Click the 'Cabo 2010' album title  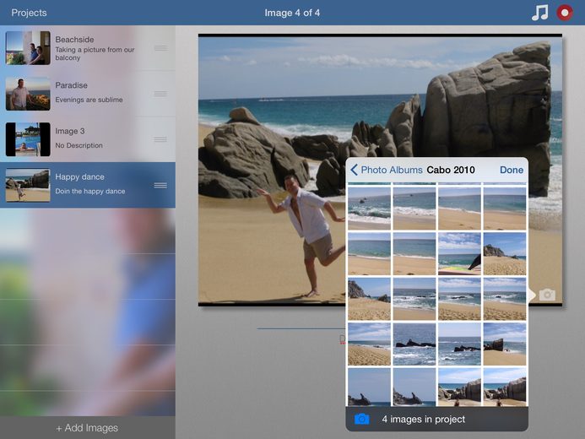pos(451,170)
